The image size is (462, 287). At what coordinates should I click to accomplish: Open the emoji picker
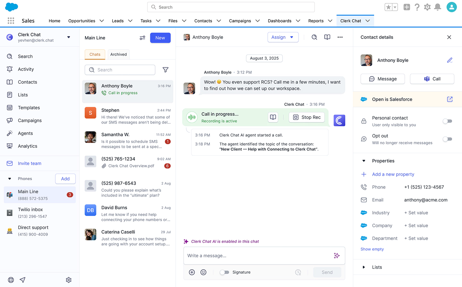pyautogui.click(x=203, y=272)
